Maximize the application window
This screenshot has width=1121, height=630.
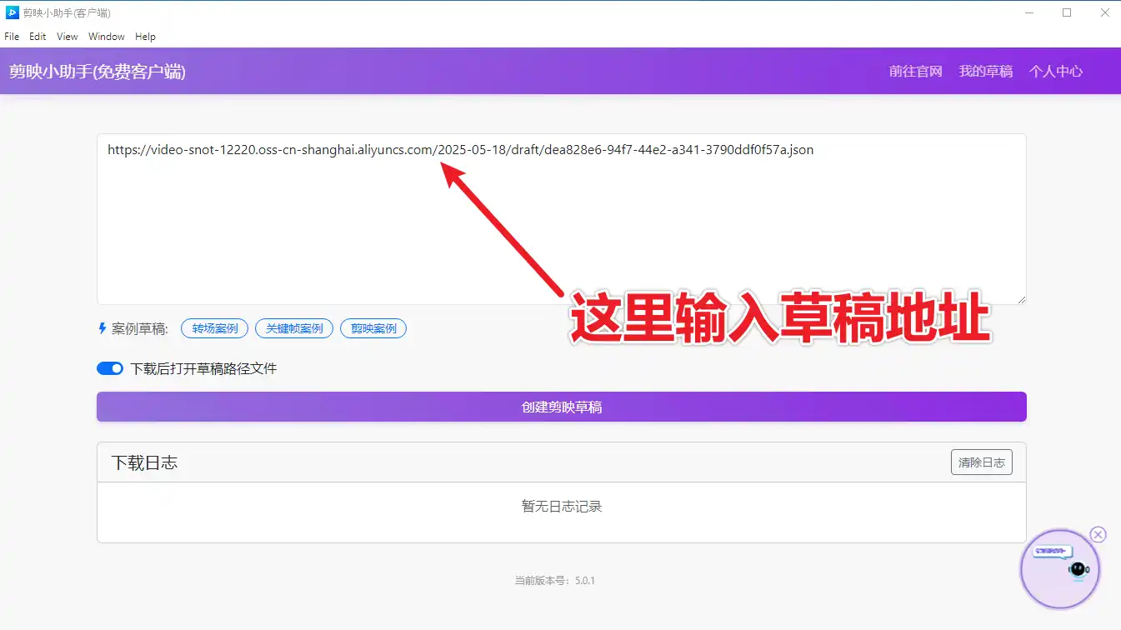click(1067, 12)
